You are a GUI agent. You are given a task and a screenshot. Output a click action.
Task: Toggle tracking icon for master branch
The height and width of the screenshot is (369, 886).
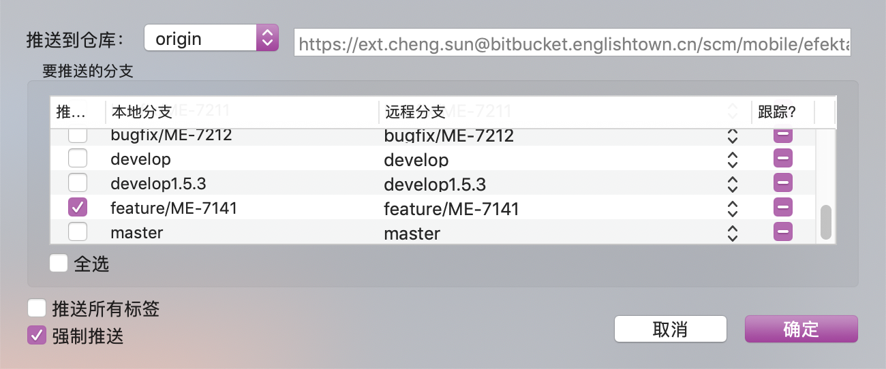(x=783, y=232)
